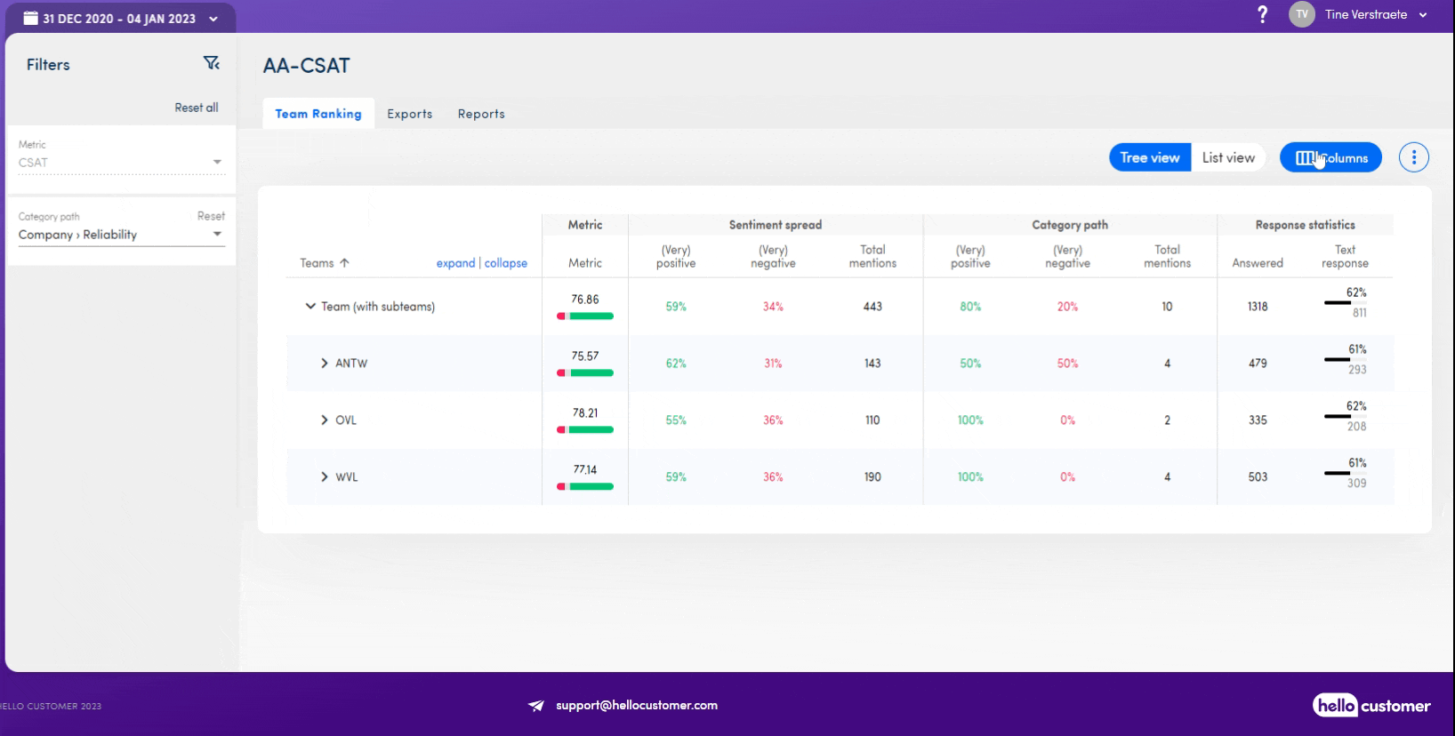Open the Reports tab

[481, 114]
